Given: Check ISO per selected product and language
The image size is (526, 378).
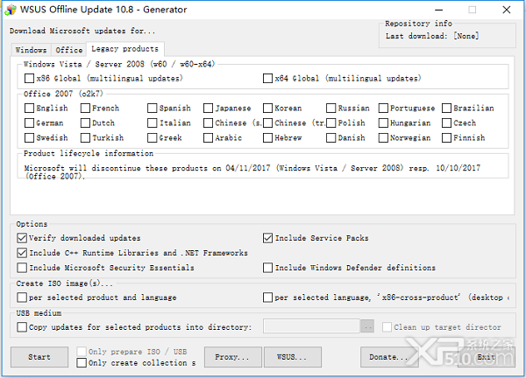Looking at the screenshot, I should tap(22, 297).
